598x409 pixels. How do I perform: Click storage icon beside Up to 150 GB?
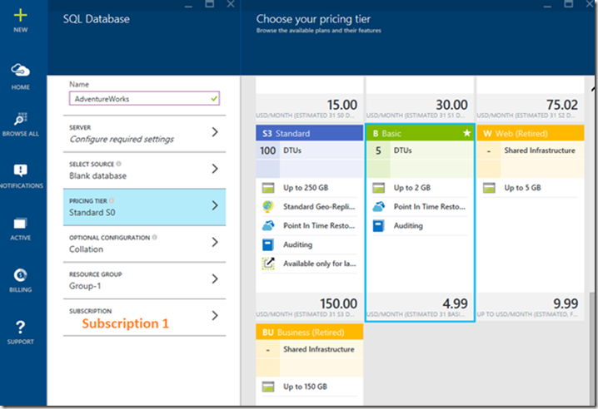(x=268, y=387)
